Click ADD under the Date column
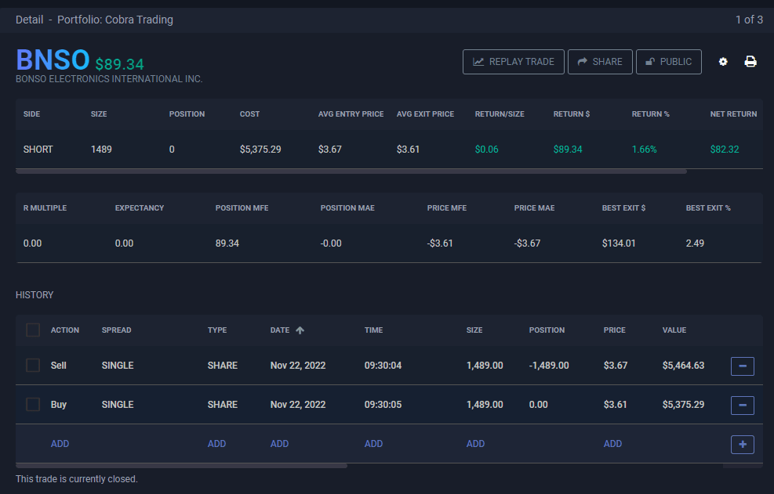 click(279, 444)
